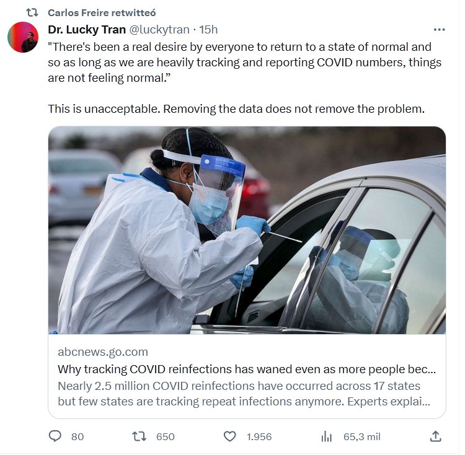Click the "Nearly 2.5 million COVID reinfections" description
This screenshot has height=455, width=465.
[244, 392]
